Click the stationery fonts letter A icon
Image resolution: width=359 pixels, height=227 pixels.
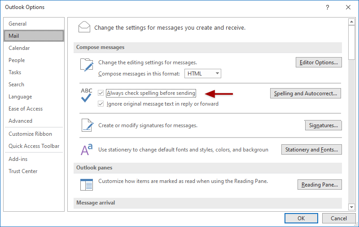click(x=86, y=150)
